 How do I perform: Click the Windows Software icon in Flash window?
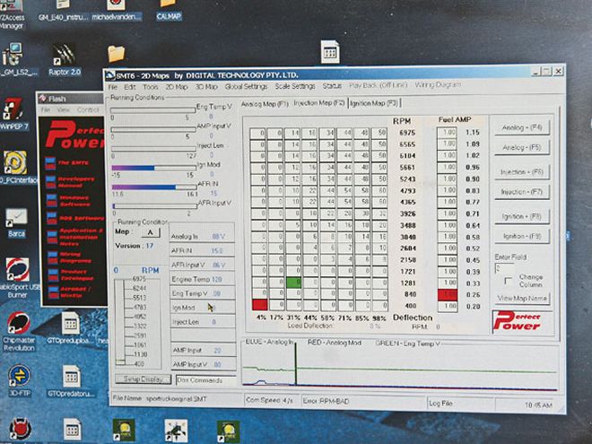point(52,200)
